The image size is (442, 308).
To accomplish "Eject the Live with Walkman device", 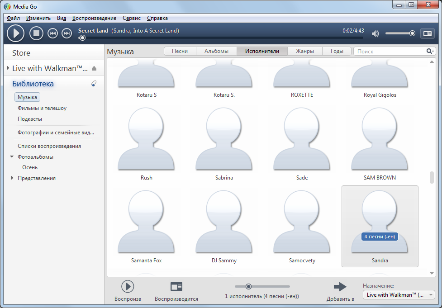I will (x=94, y=68).
